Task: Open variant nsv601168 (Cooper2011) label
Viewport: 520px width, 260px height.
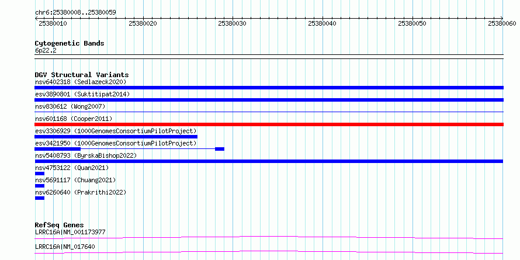Action: point(74,119)
